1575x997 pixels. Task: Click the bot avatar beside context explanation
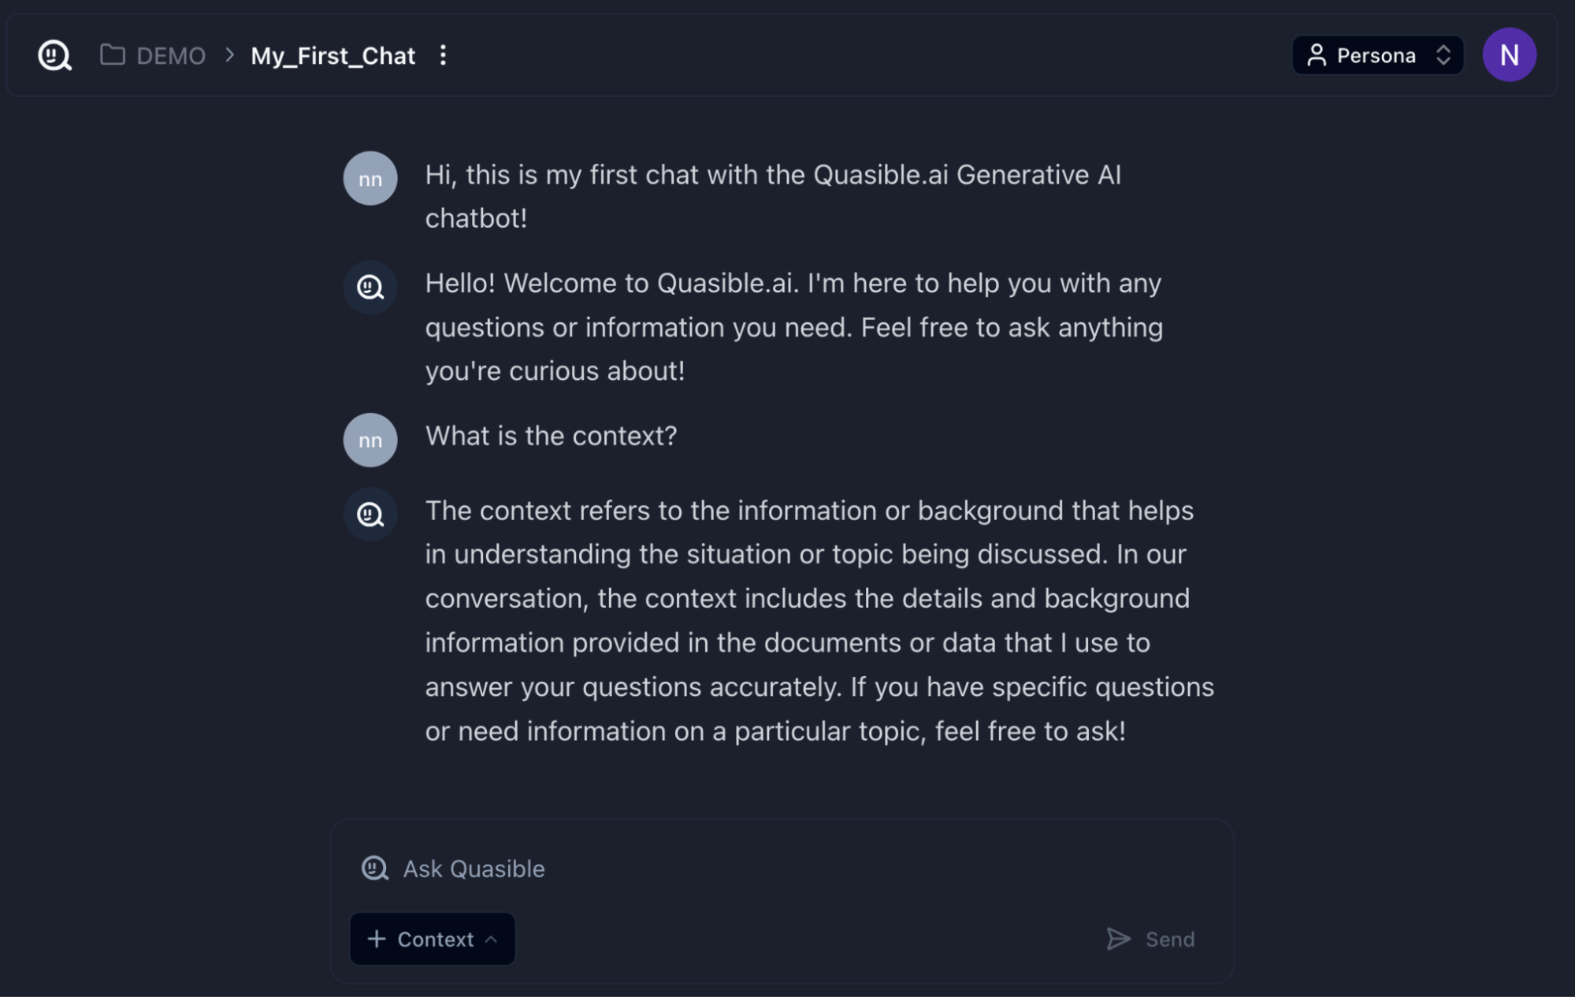pos(370,514)
